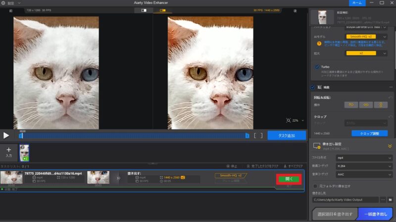
Task: Play the video preview
Action: pos(6,135)
